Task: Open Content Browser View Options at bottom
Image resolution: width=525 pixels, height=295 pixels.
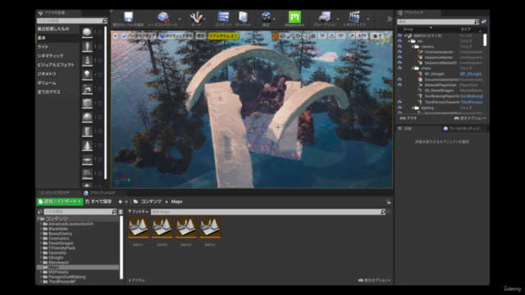Action: click(374, 280)
